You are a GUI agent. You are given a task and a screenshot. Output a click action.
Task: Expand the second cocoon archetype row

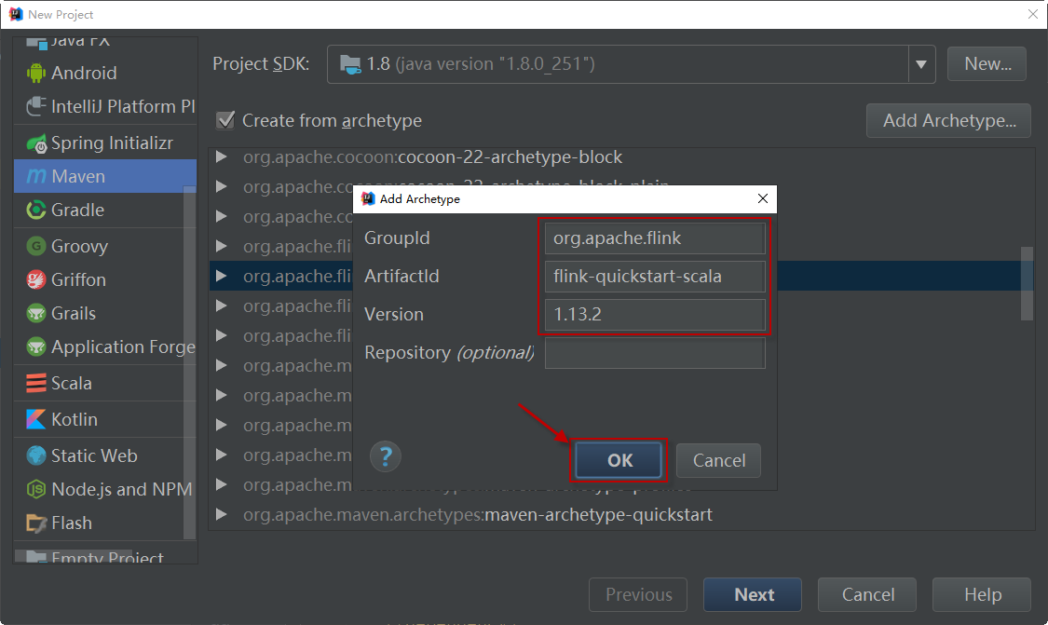tap(221, 186)
